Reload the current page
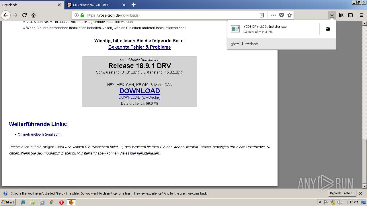The height and width of the screenshot is (206, 367). (x=25, y=15)
